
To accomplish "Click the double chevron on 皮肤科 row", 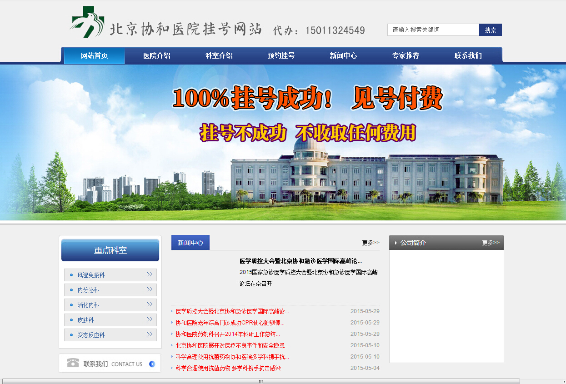I will coord(150,319).
